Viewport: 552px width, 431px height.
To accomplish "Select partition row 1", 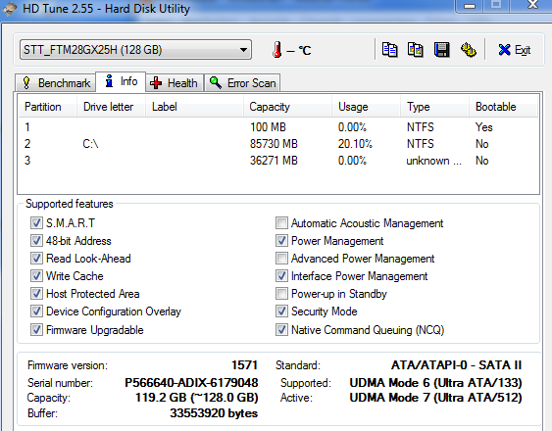I will click(278, 127).
